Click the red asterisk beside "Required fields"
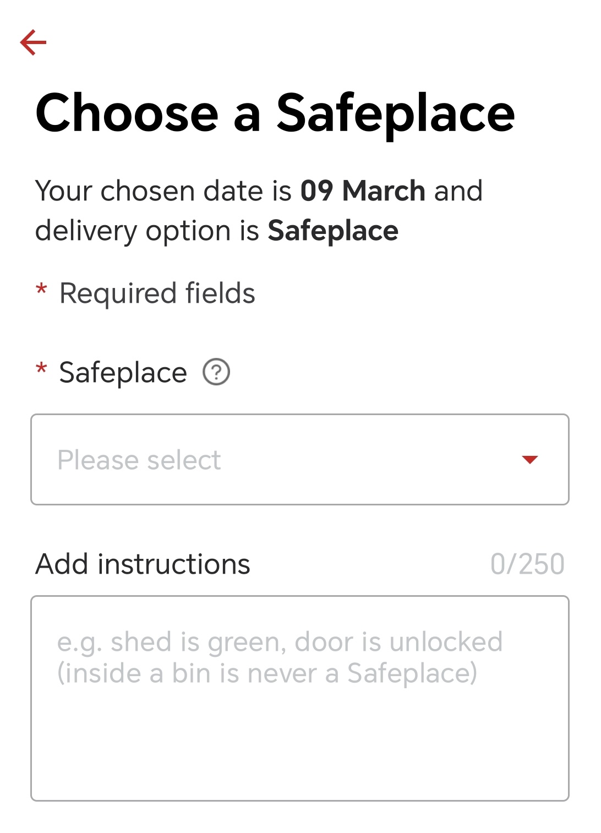Viewport: 601px width, 833px height. click(41, 290)
